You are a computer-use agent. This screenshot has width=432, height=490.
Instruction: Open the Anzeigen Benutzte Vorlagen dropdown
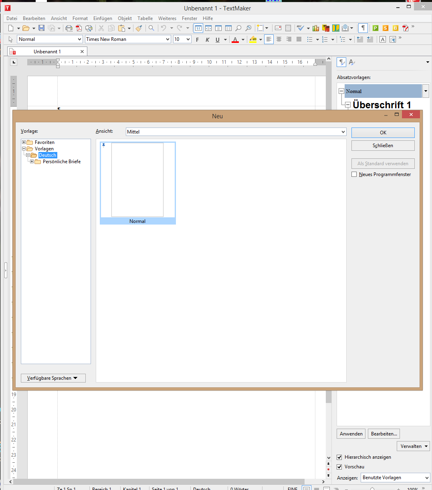pyautogui.click(x=395, y=478)
